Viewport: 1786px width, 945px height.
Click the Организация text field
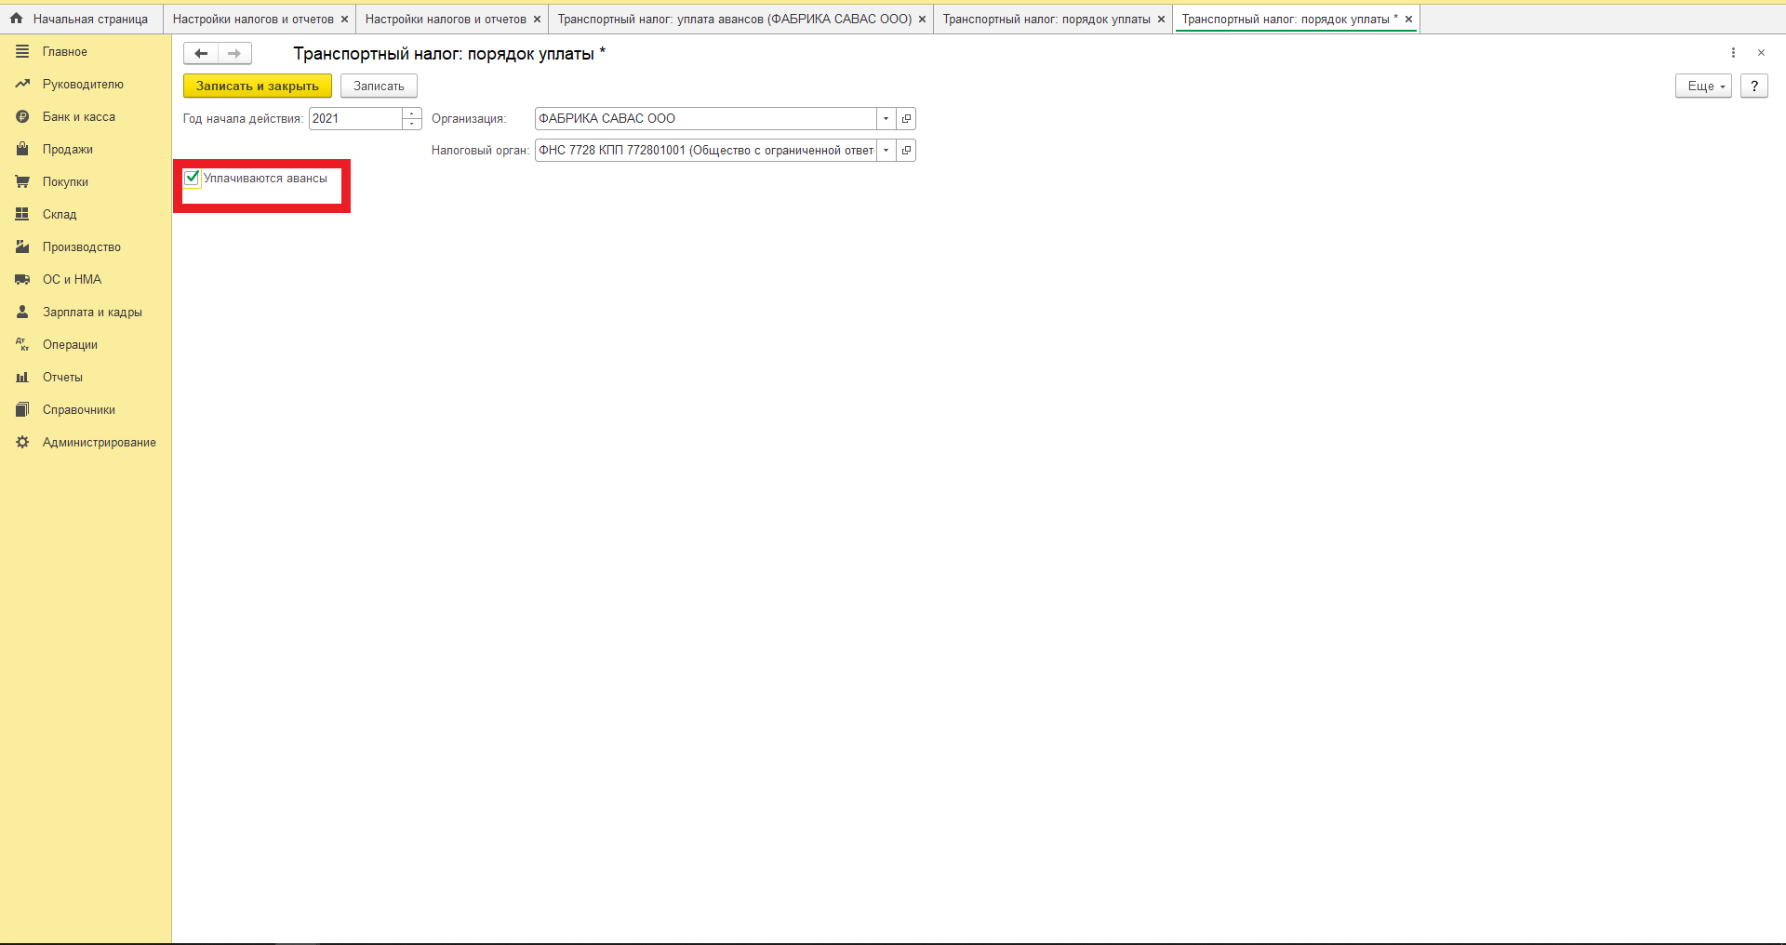706,119
